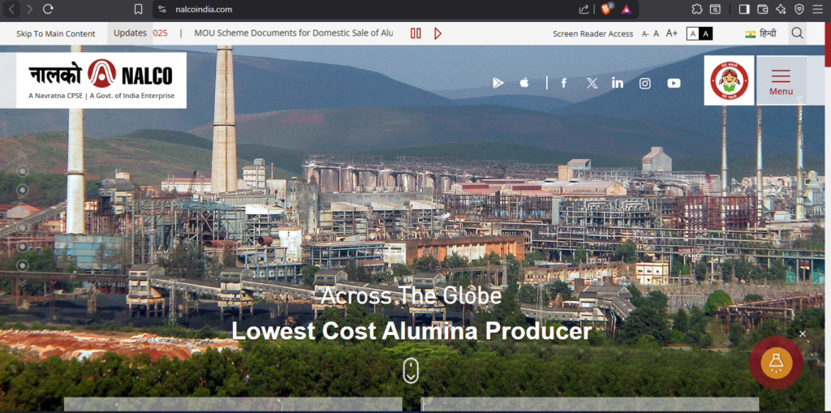The width and height of the screenshot is (831, 413).
Task: Visit the X (Twitter) social icon
Action: coord(592,83)
